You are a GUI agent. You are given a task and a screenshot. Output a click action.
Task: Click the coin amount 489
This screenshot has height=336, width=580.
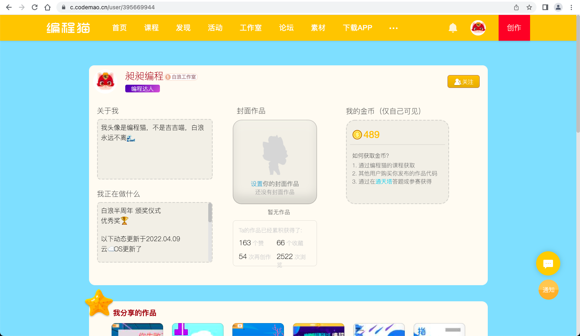pos(371,135)
